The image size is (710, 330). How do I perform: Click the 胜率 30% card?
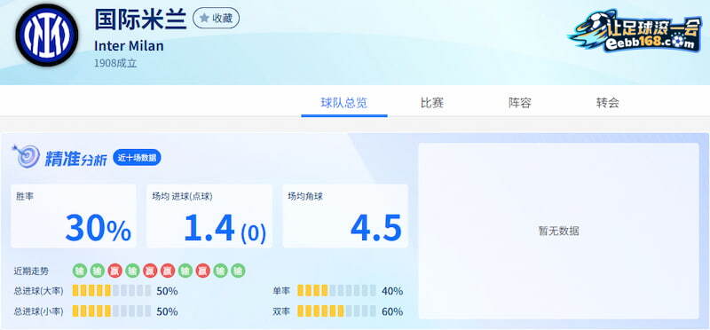click(x=74, y=216)
